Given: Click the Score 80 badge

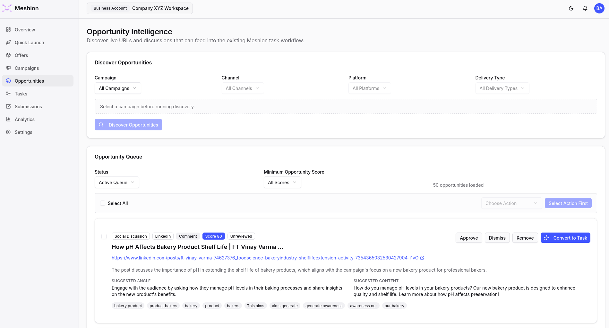Looking at the screenshot, I should [x=213, y=236].
